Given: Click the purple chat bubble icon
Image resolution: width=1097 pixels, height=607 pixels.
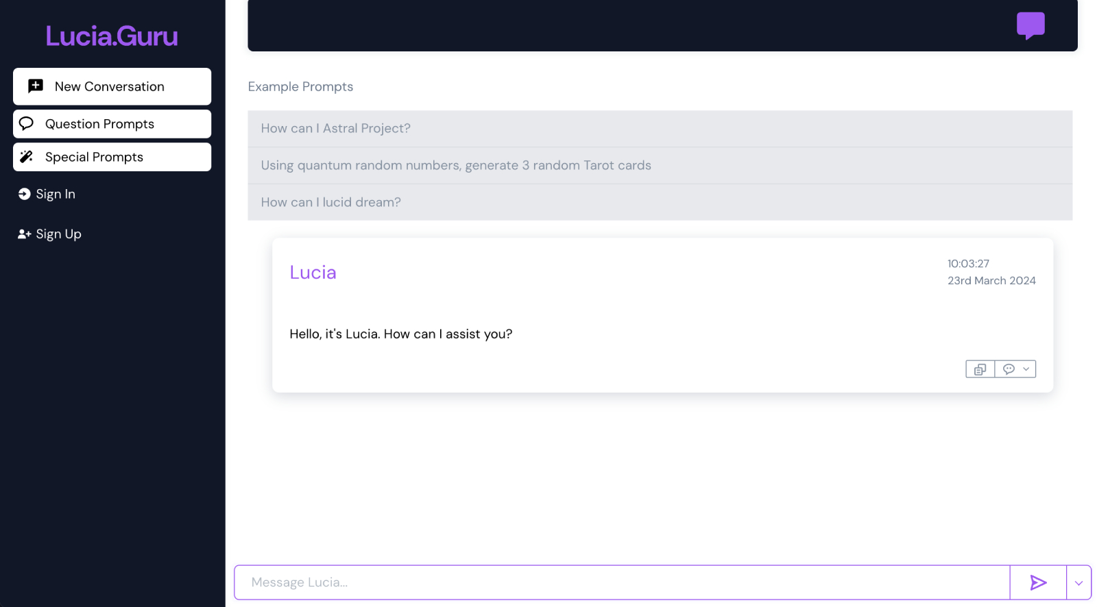Looking at the screenshot, I should tap(1030, 26).
